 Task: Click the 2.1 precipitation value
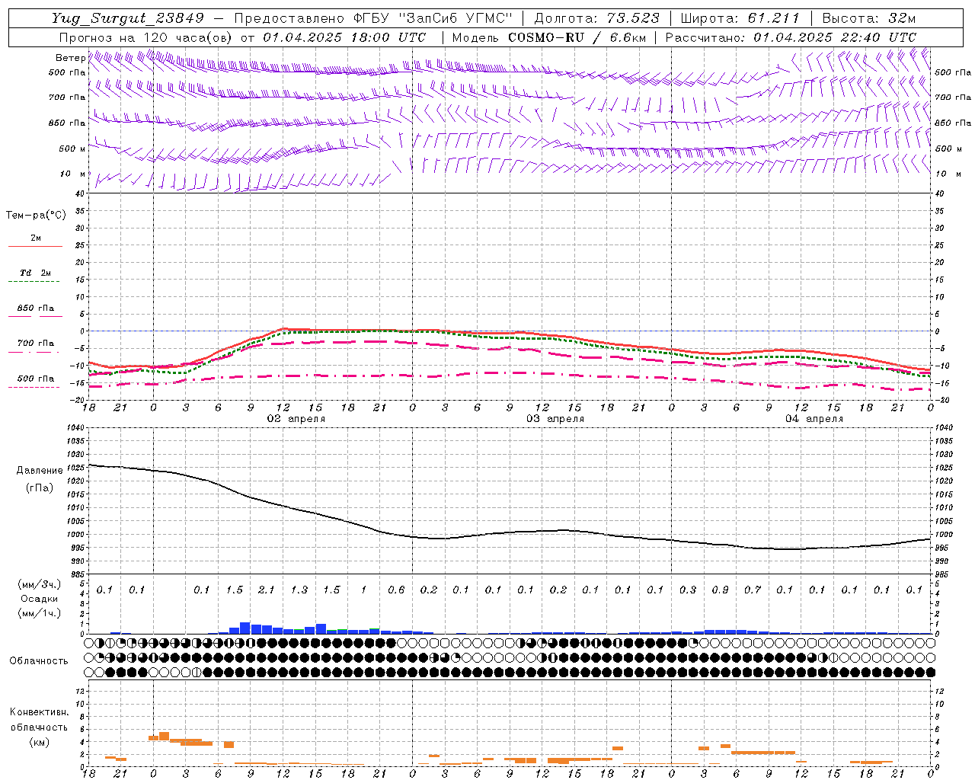(x=267, y=590)
